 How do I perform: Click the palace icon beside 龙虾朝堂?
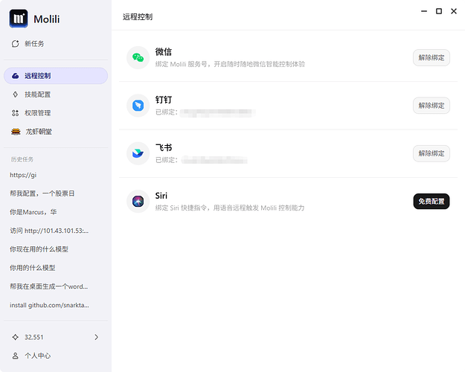16,132
